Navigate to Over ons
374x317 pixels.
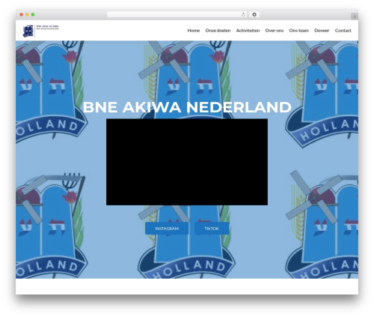[x=275, y=31]
